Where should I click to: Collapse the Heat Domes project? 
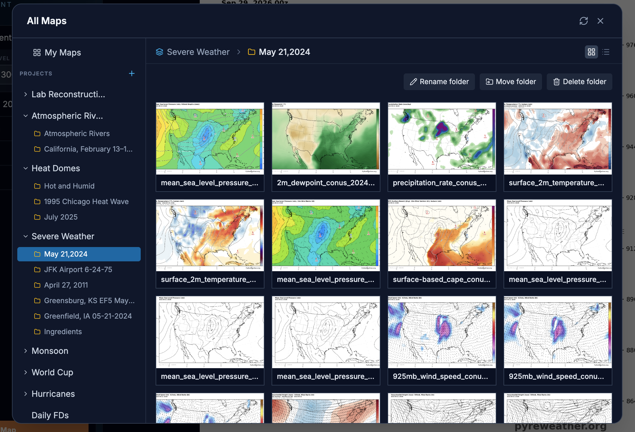click(26, 168)
